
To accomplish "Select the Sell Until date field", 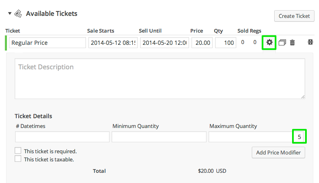I will tap(165, 43).
